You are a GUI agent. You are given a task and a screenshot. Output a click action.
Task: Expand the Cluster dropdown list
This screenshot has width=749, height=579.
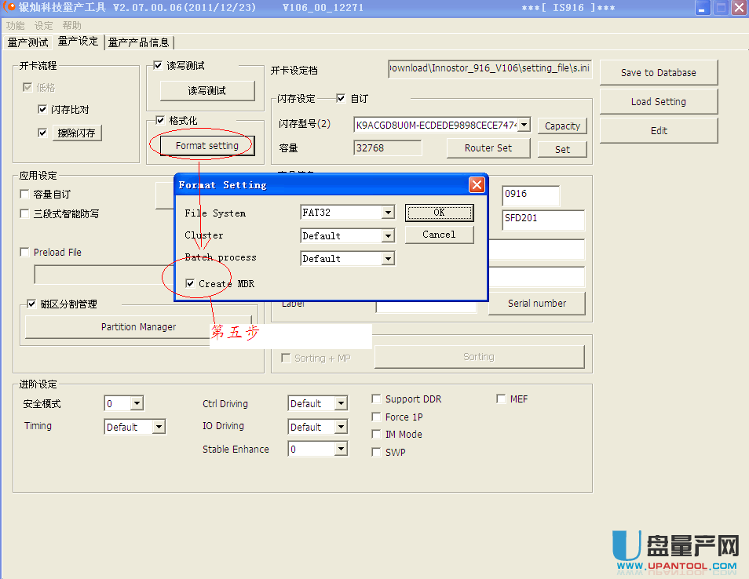tap(387, 235)
